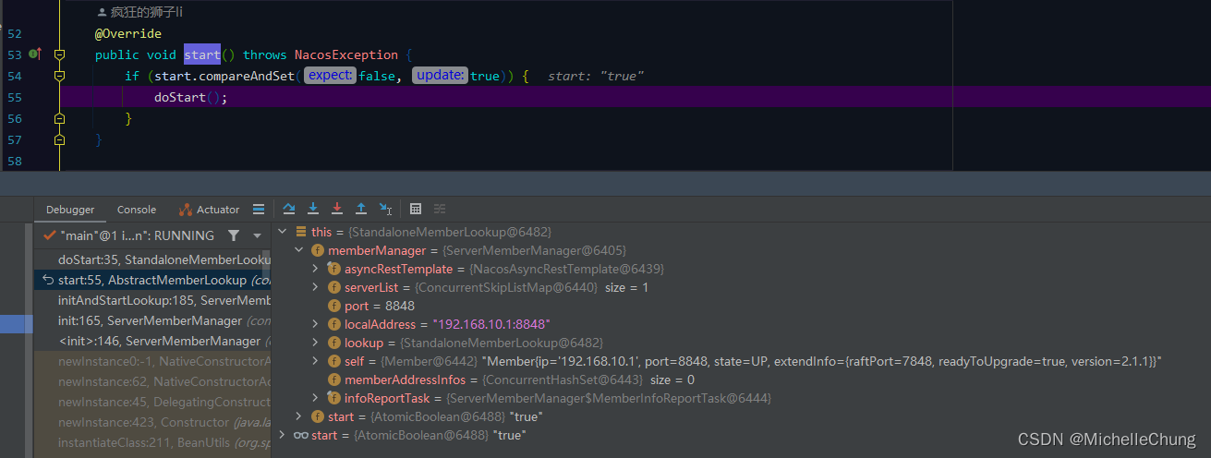1211x458 pixels.
Task: Select the instantiateClass:211 BeanUtils frame
Action: pos(153,442)
